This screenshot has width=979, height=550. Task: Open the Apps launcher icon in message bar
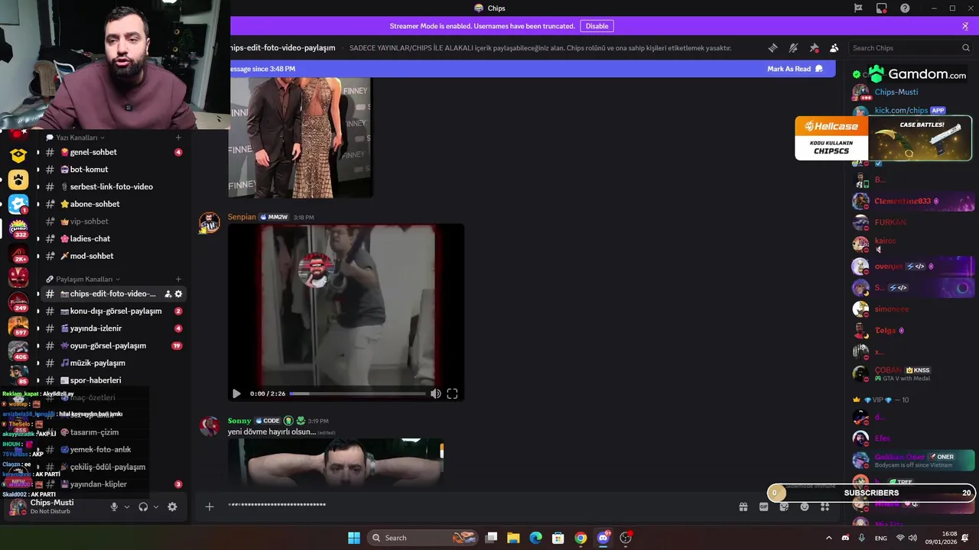tap(825, 506)
